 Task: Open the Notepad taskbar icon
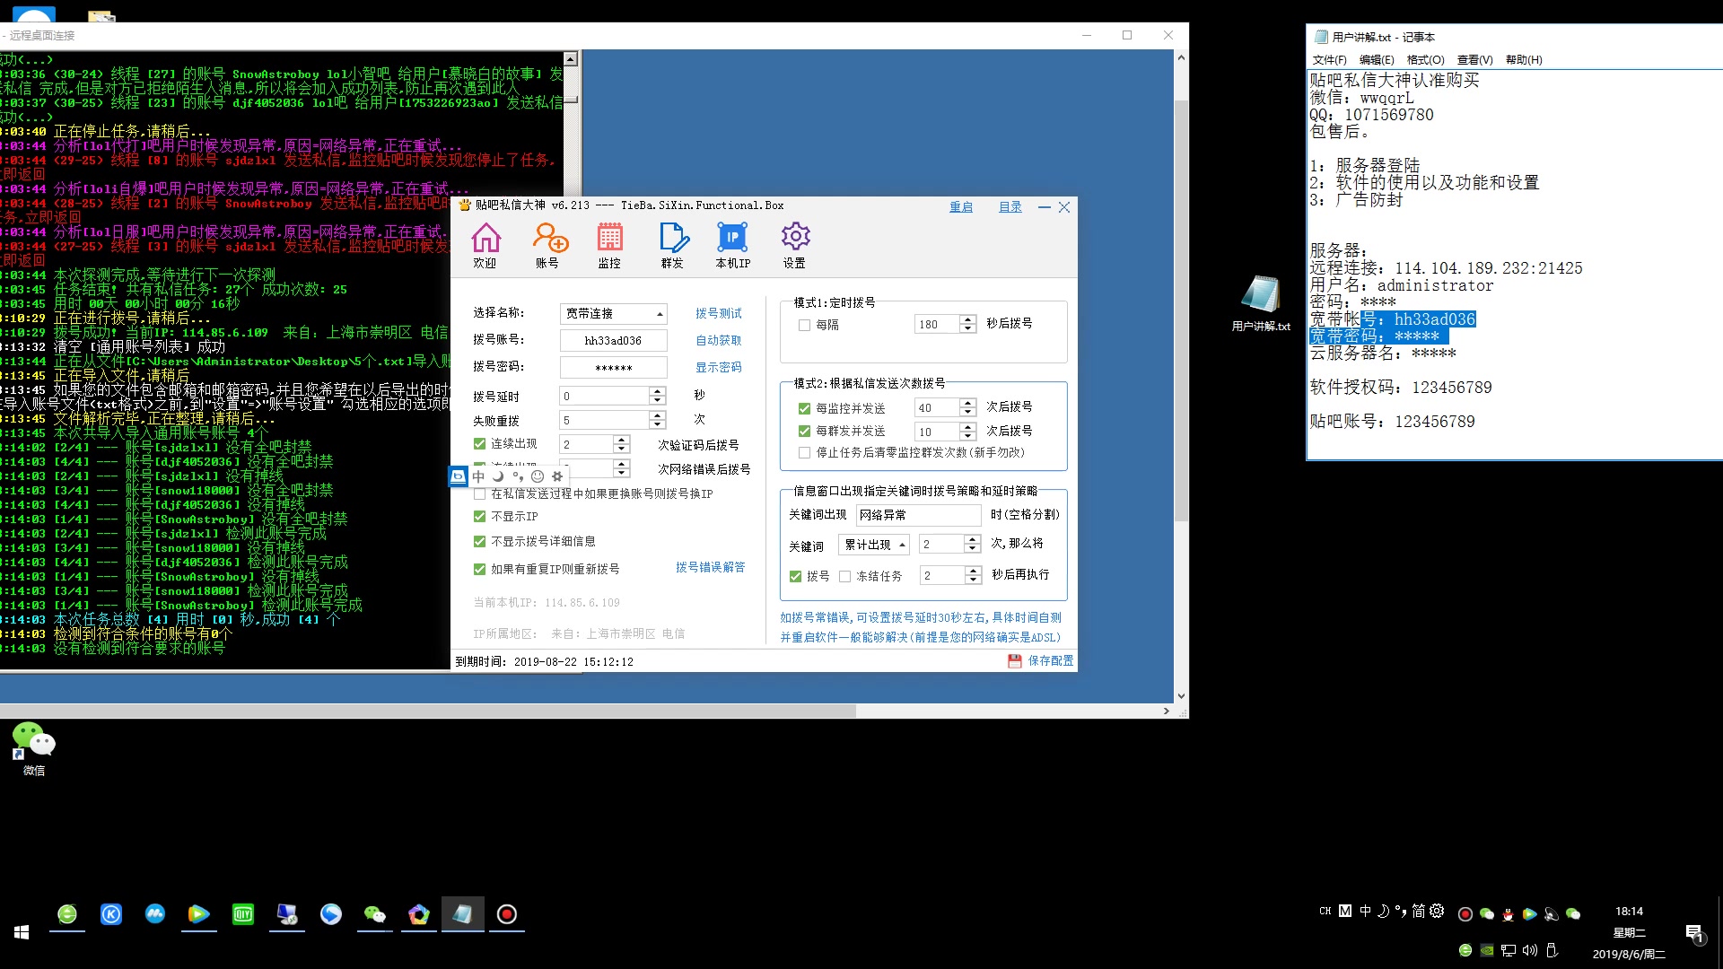[463, 914]
